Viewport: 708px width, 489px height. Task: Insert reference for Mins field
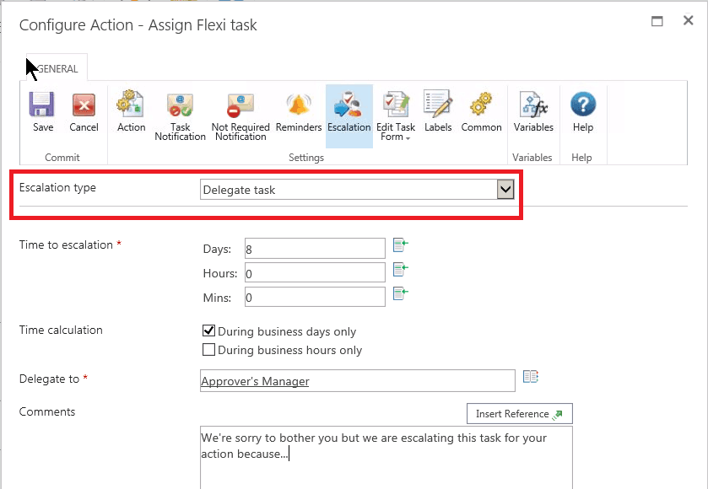point(400,293)
